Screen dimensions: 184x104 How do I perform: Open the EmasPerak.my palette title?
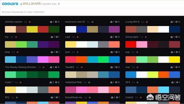tap(74, 97)
